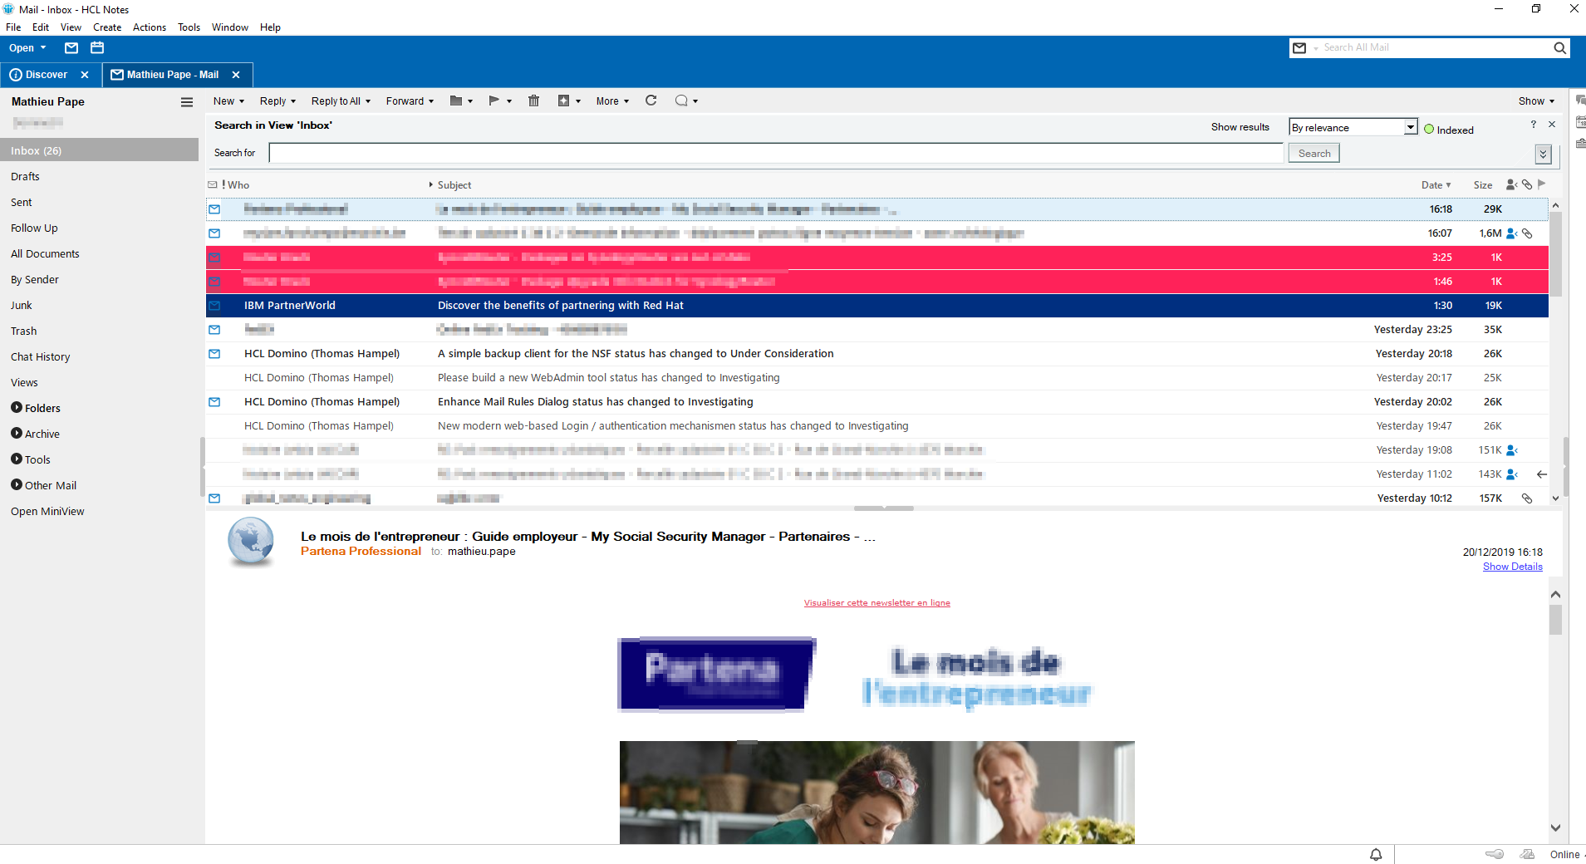Select 'Enhance Mail Rules Dialog status' message
The height and width of the screenshot is (864, 1586).
[x=876, y=402]
